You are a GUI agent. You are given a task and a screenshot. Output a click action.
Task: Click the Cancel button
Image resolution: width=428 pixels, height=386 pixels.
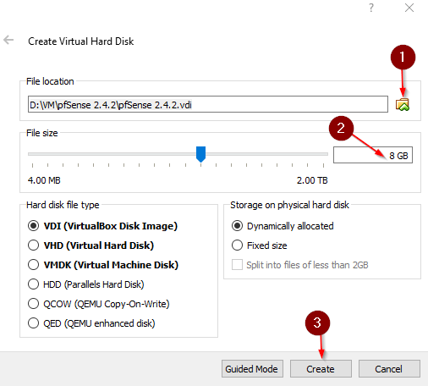point(389,368)
